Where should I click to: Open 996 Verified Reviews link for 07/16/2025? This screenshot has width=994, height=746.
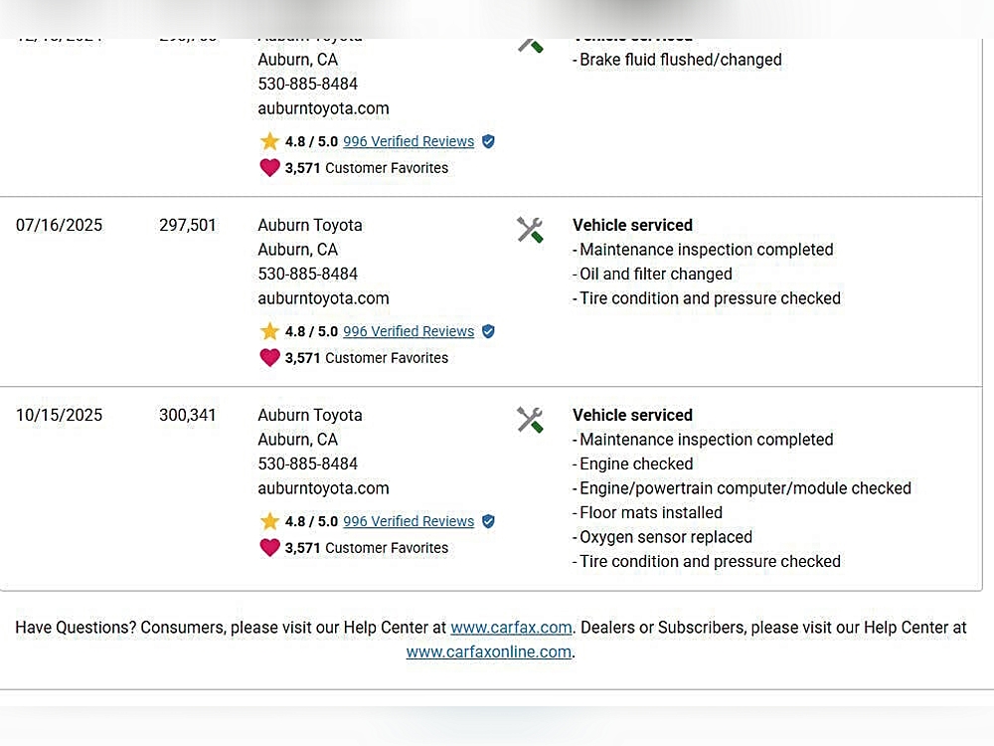[409, 331]
